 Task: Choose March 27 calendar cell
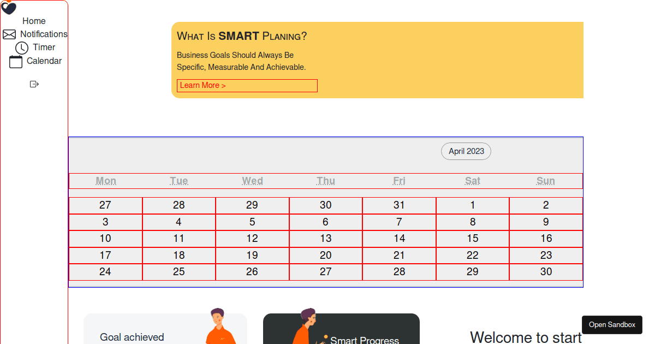(x=105, y=205)
